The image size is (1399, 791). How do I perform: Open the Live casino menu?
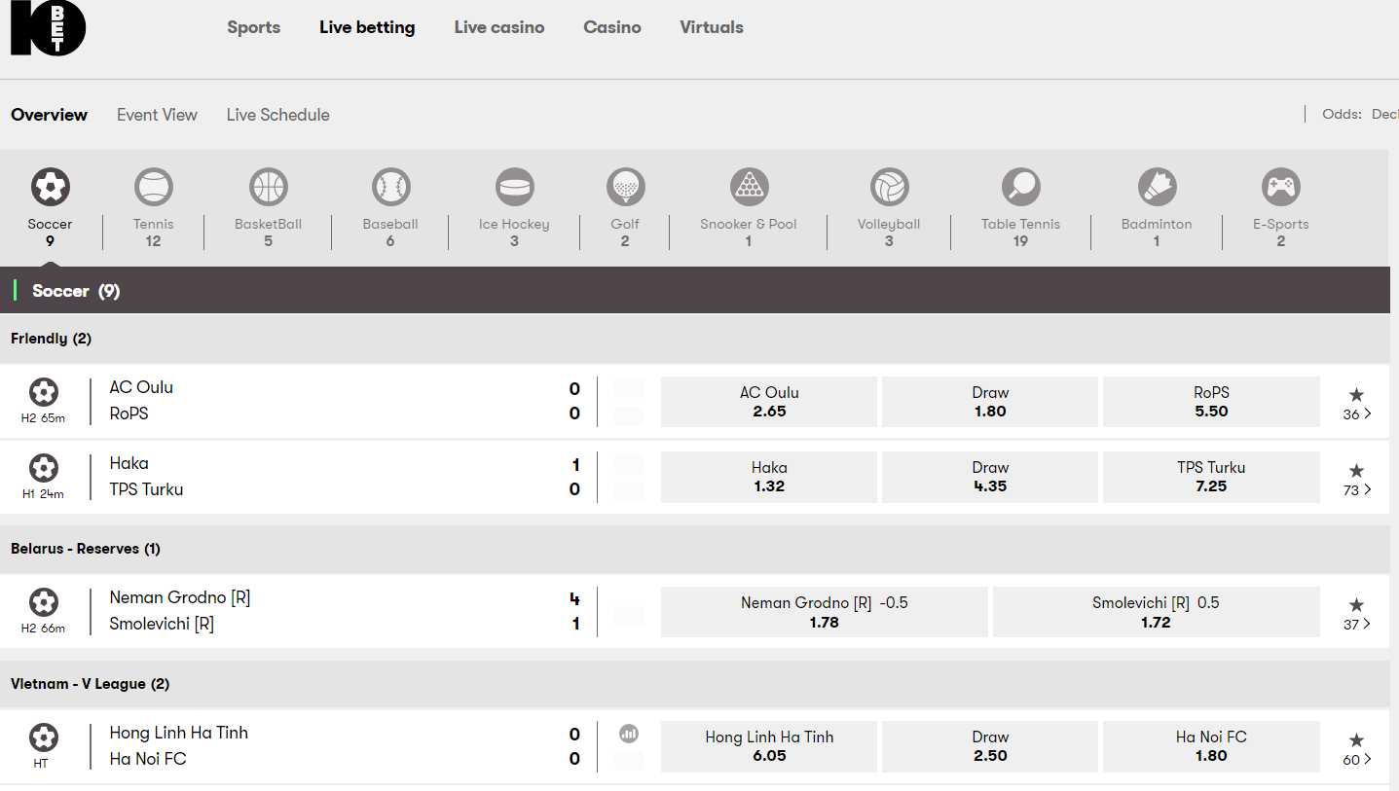tap(499, 27)
